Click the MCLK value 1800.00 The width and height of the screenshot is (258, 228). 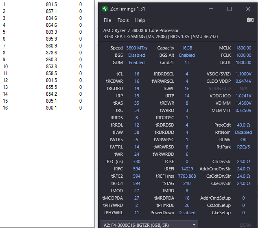pyautogui.click(x=243, y=48)
